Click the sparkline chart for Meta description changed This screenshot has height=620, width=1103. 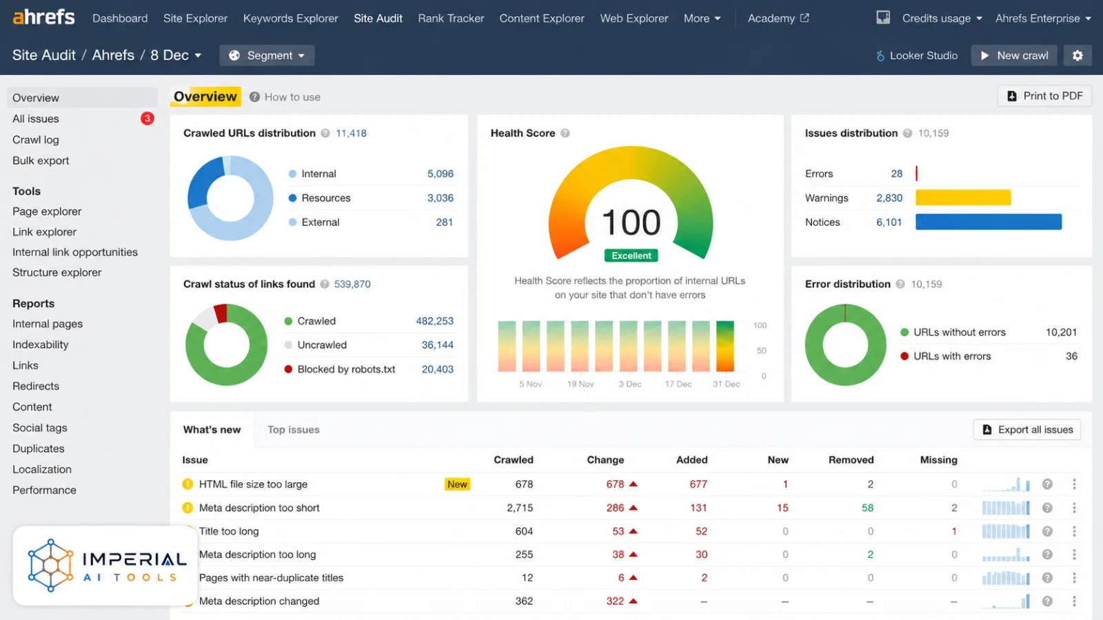click(1006, 601)
